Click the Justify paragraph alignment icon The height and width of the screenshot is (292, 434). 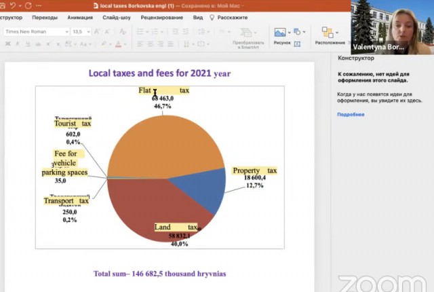pos(171,43)
